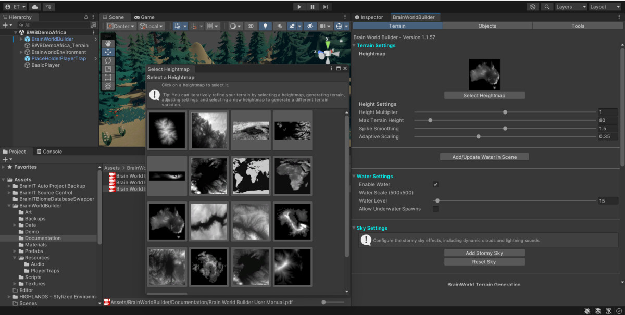Click the Select Heightmap info tip icon

(x=154, y=95)
